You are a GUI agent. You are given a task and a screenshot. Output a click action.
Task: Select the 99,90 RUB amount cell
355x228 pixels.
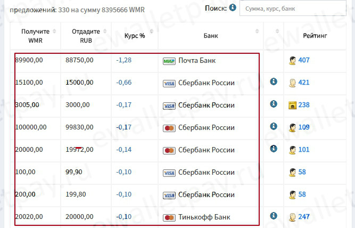tap(74, 172)
